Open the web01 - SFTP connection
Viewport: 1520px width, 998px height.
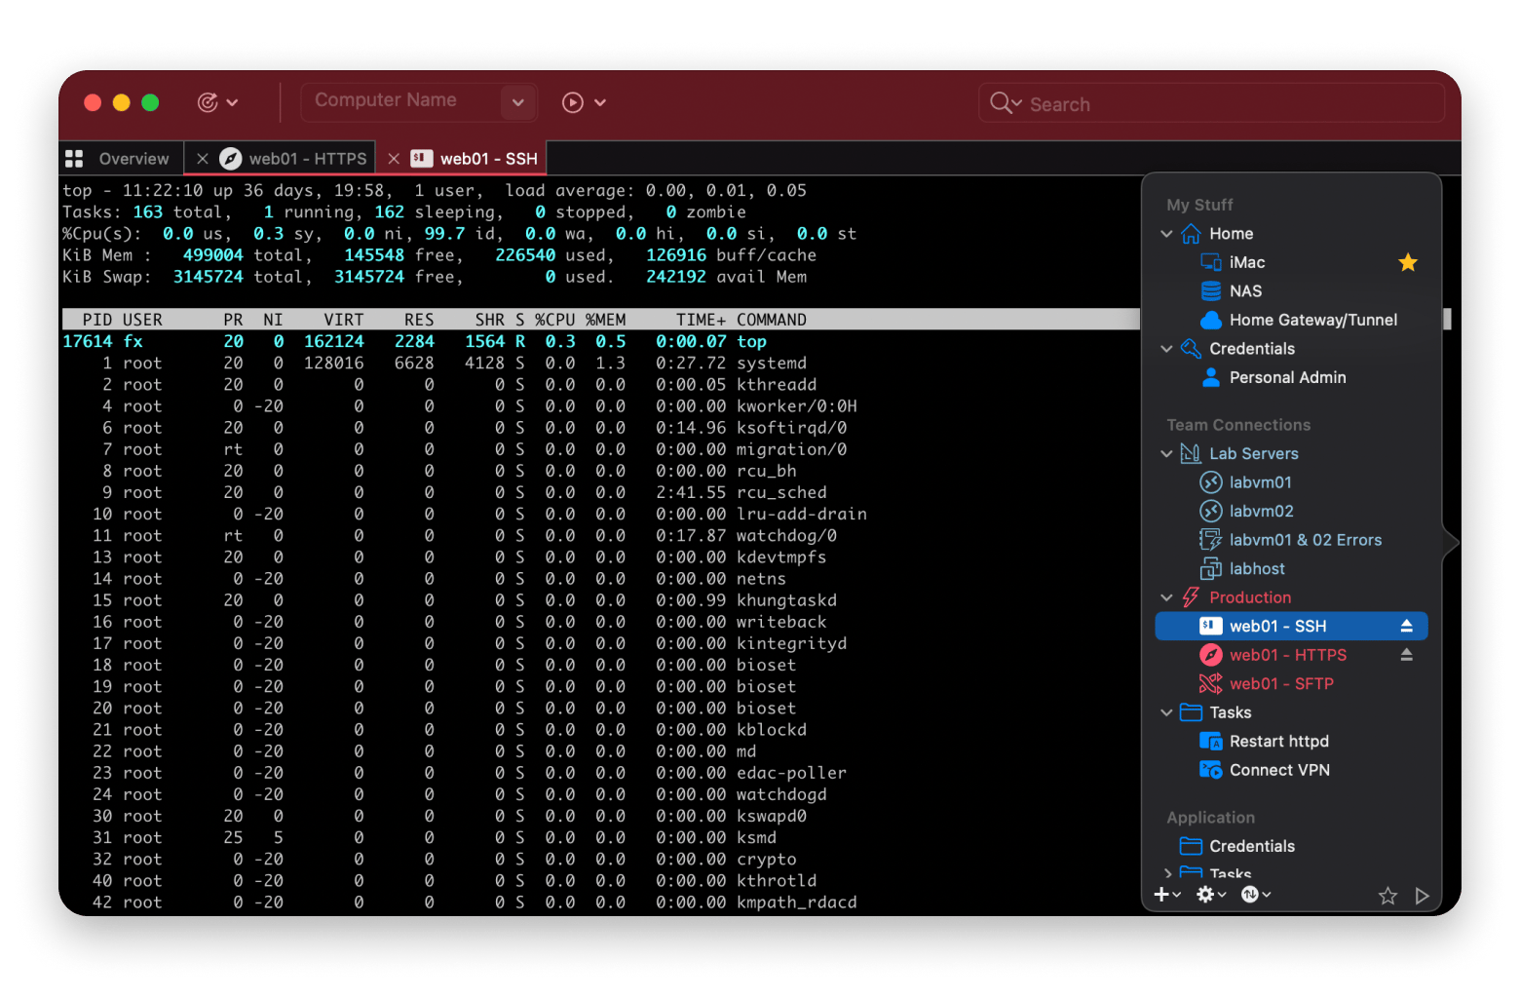tap(1280, 683)
